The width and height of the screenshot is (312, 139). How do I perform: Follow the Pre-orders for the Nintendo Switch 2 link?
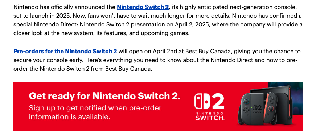pyautogui.click(x=65, y=52)
